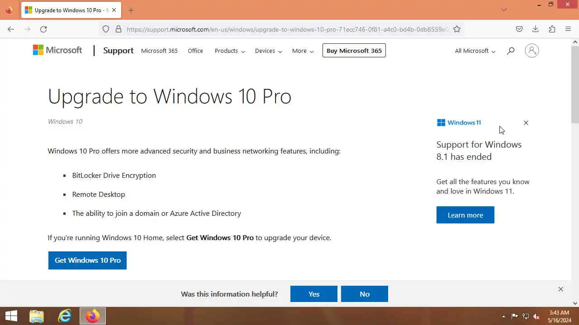Open the list all tabs dropdown
This screenshot has width=579, height=325.
504,10
